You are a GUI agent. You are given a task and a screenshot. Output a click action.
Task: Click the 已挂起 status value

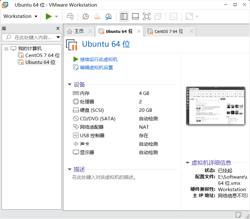(225, 170)
